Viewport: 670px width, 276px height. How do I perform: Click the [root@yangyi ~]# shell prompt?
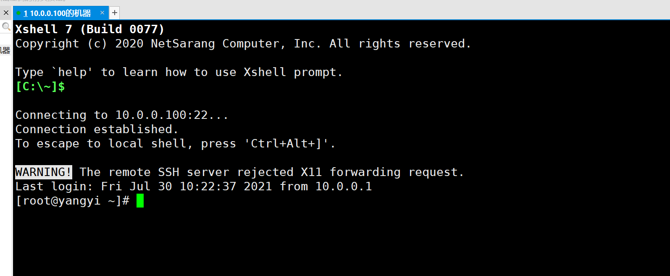tap(72, 201)
